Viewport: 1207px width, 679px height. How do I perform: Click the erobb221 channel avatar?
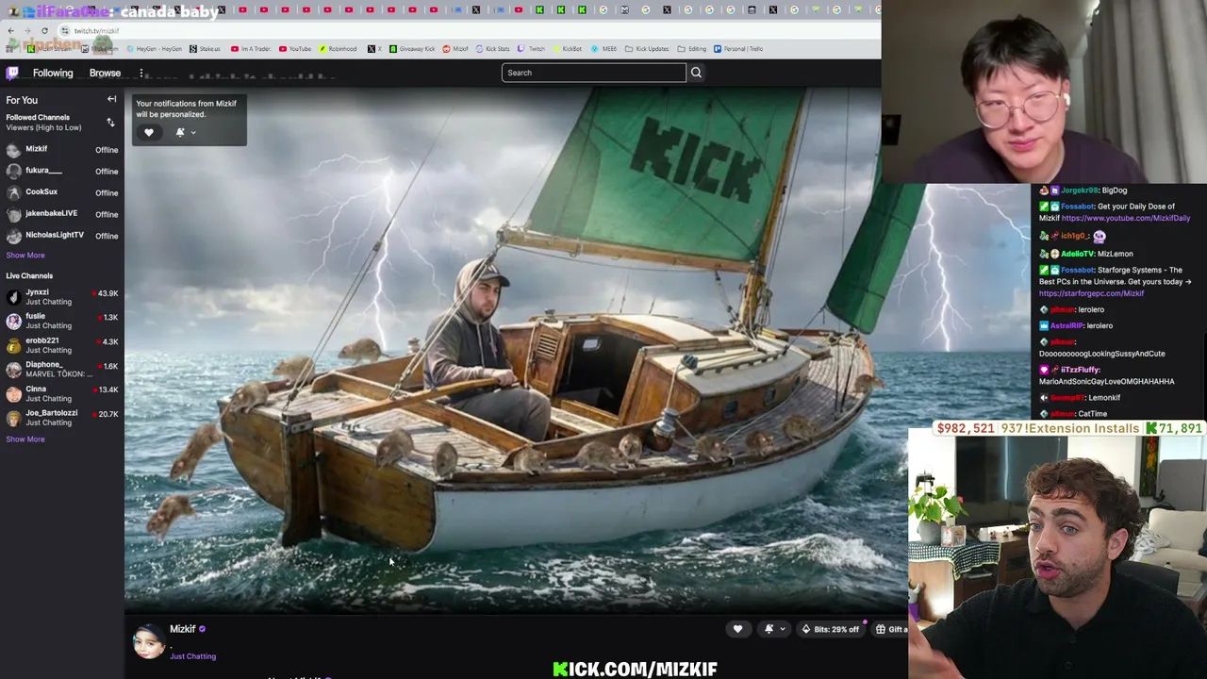[x=13, y=346]
